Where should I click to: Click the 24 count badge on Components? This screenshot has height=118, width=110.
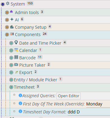click(x=44, y=34)
